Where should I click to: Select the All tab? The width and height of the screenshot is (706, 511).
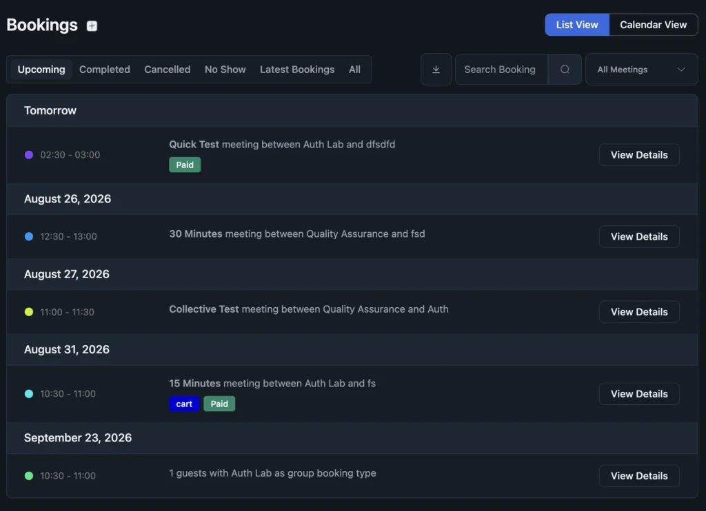click(354, 70)
